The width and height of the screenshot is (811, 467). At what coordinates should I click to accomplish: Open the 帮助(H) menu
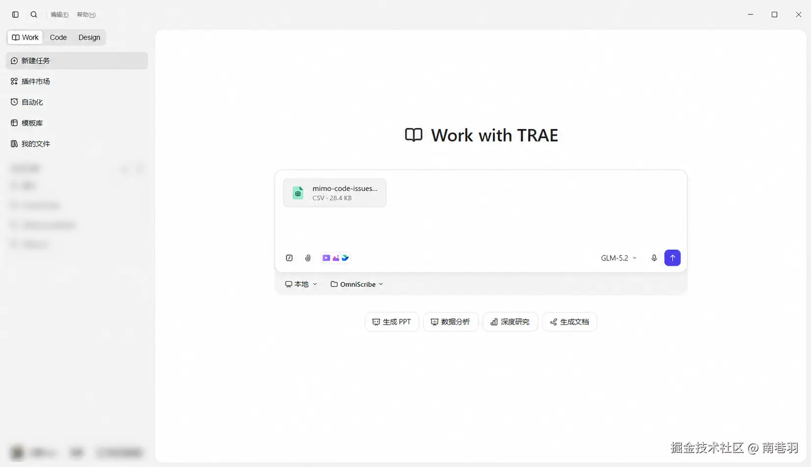pyautogui.click(x=86, y=15)
